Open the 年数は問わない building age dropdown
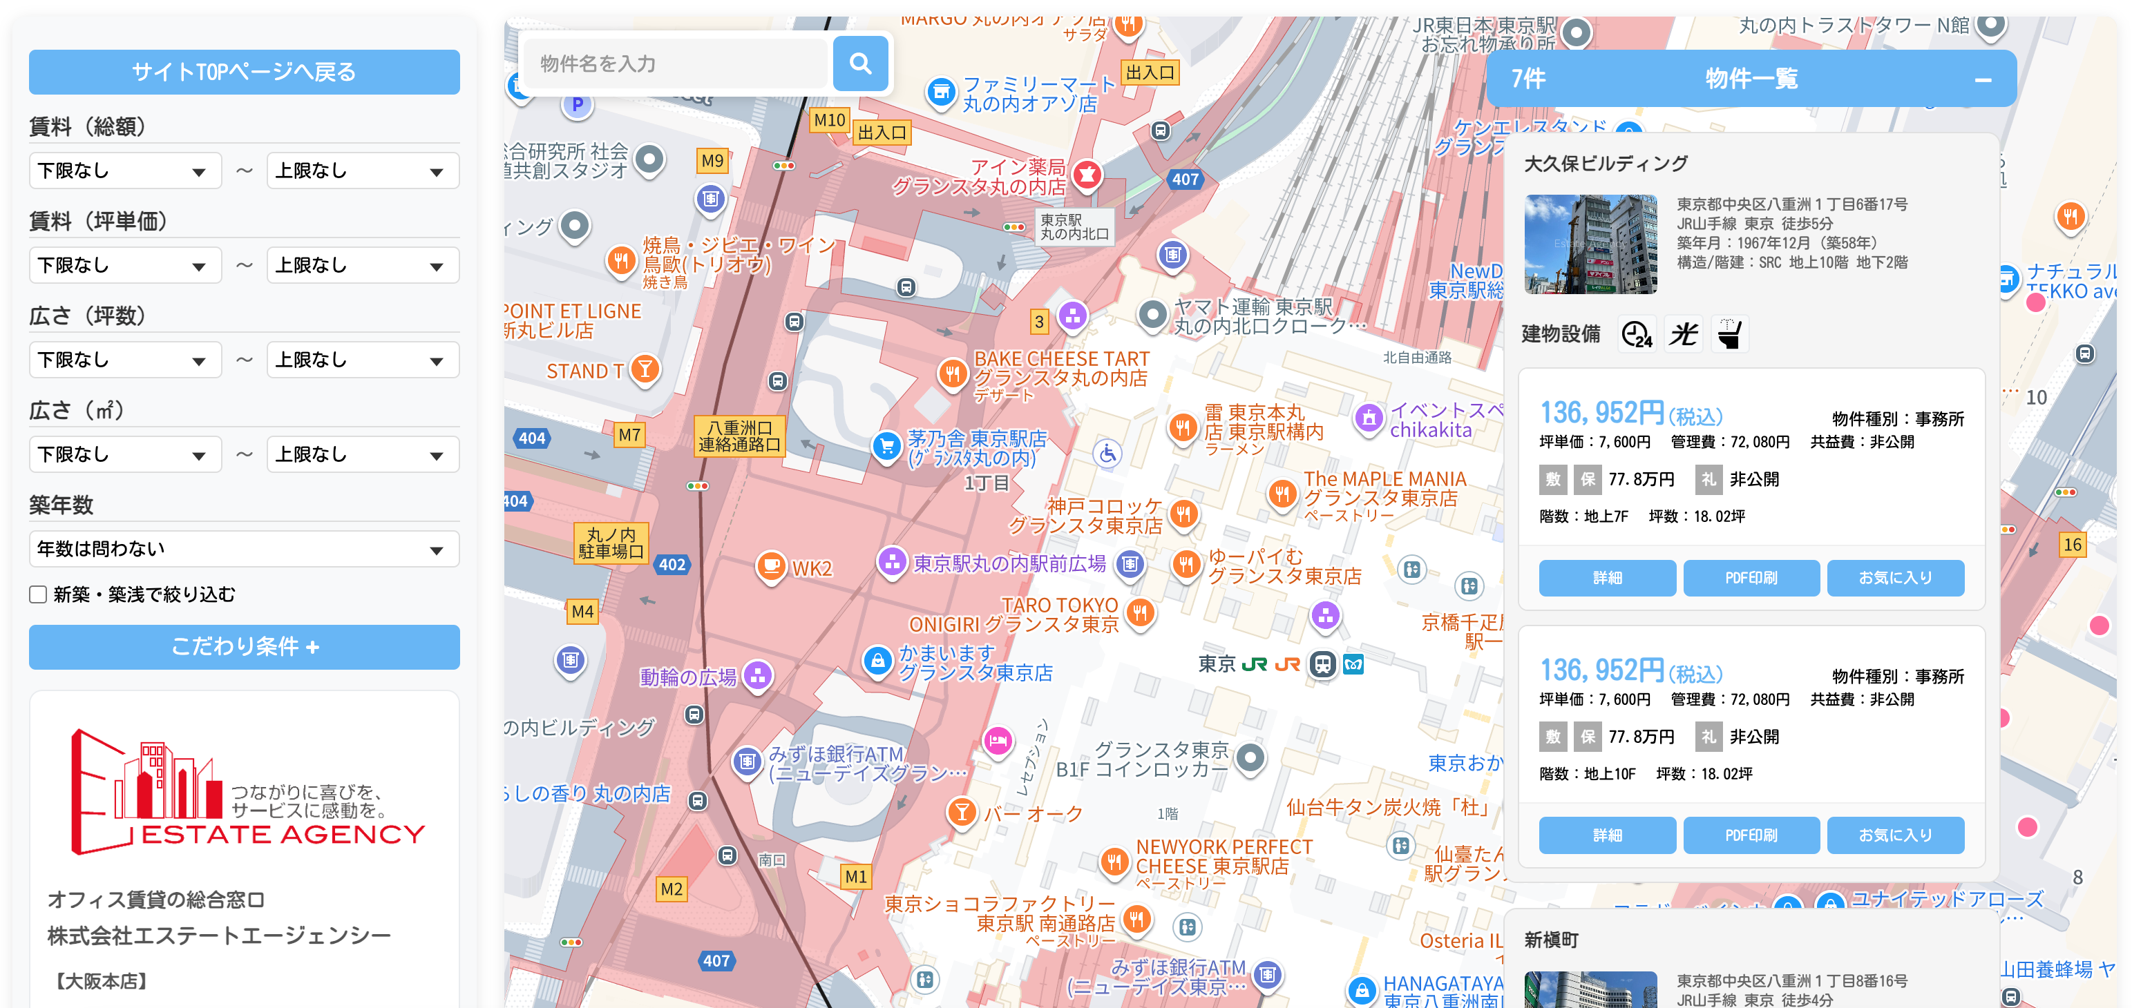Image resolution: width=2132 pixels, height=1008 pixels. pyautogui.click(x=244, y=548)
